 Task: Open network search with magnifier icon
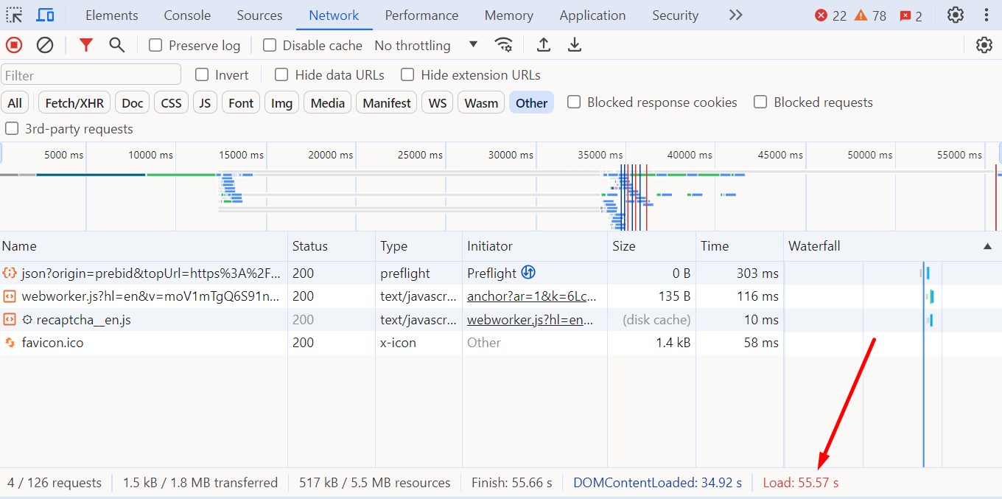pyautogui.click(x=116, y=45)
